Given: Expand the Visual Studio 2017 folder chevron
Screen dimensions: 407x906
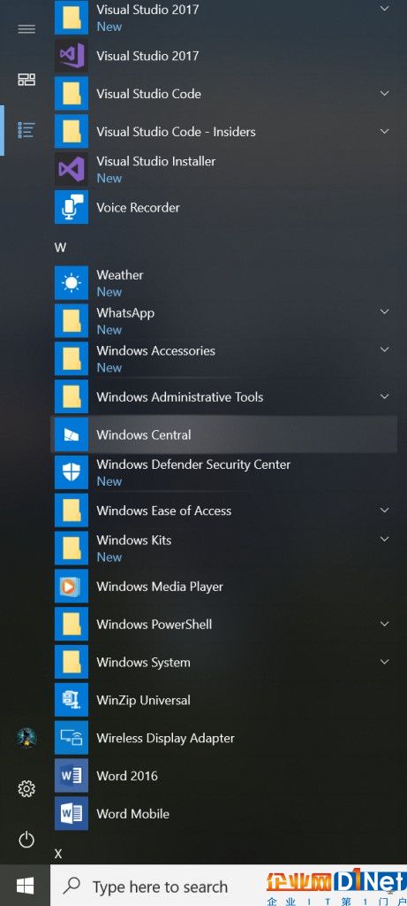Looking at the screenshot, I should coord(385,9).
